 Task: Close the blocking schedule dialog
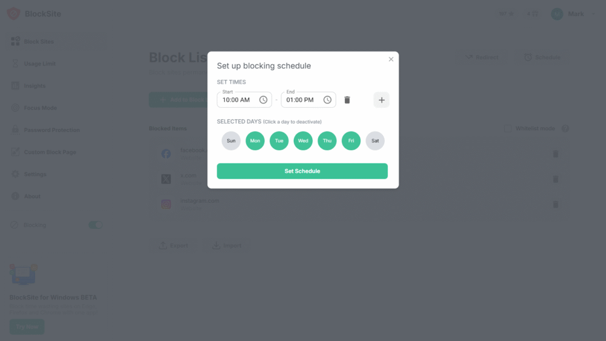tap(391, 59)
